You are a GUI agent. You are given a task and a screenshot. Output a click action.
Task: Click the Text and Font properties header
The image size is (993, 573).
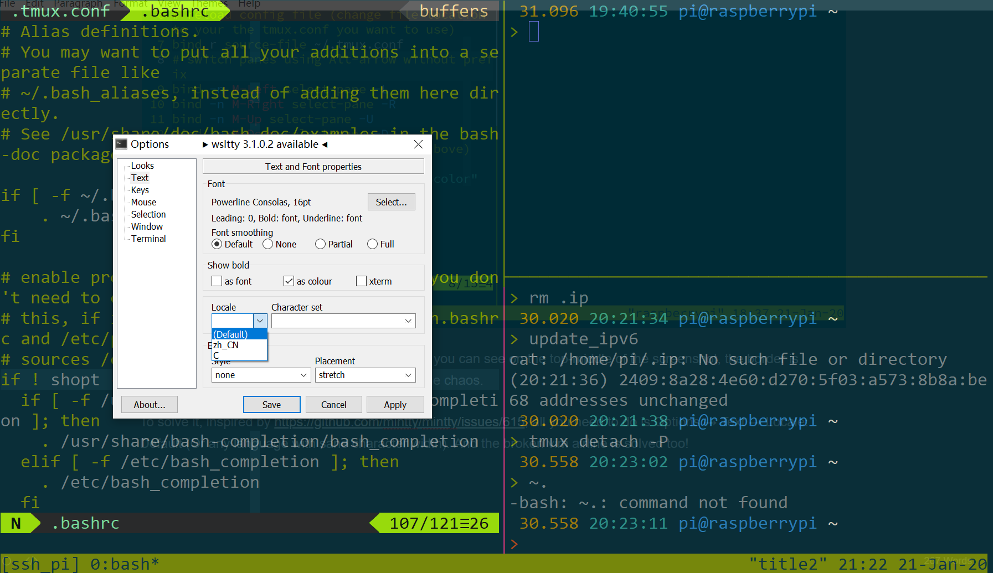tap(313, 167)
